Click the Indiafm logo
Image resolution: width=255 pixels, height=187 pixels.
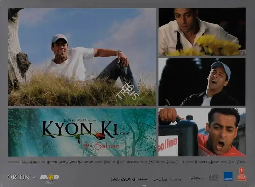coord(196,178)
